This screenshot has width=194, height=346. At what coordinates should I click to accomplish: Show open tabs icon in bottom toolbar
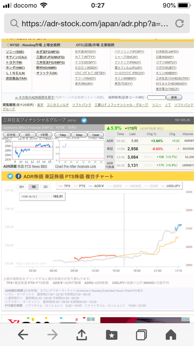click(x=141, y=334)
